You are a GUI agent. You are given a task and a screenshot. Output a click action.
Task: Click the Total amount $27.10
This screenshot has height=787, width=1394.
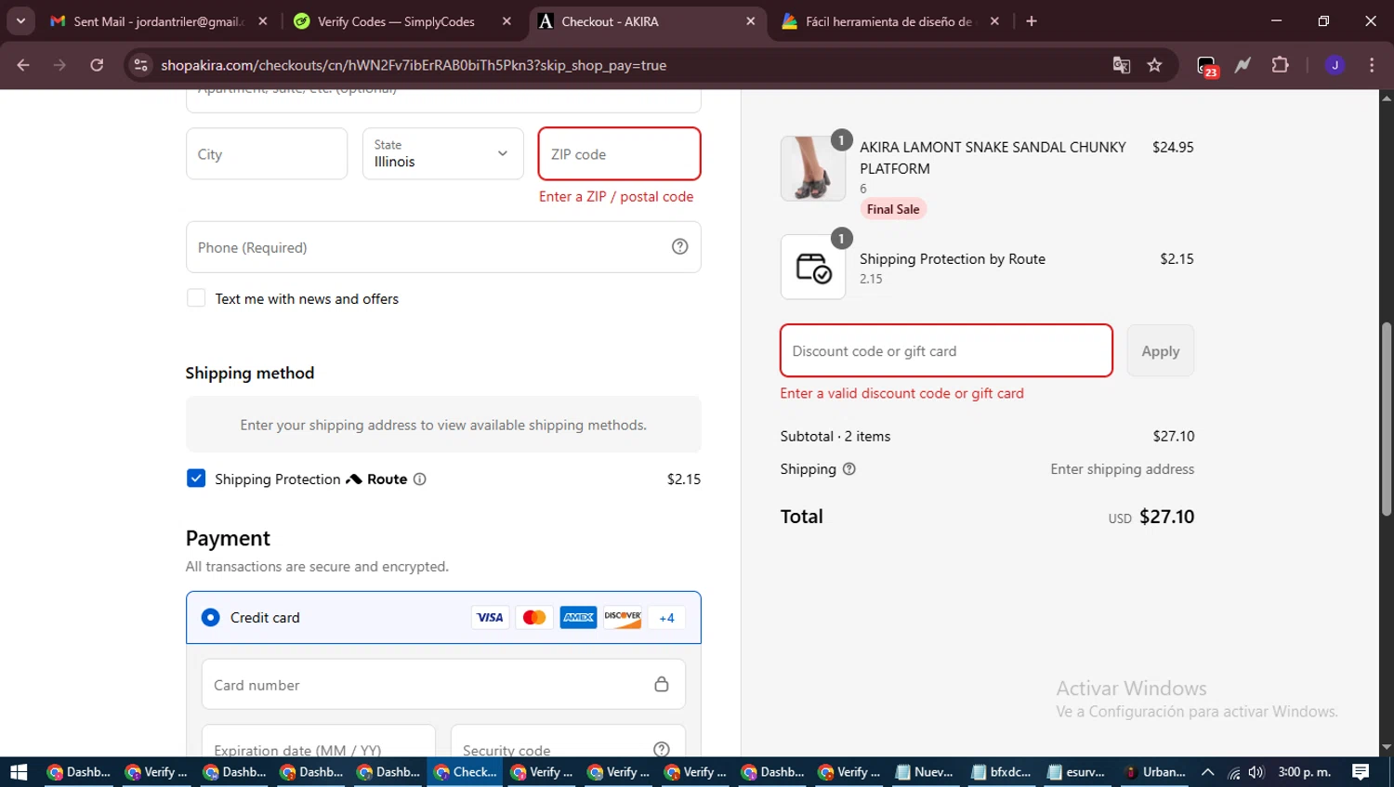point(1167,517)
